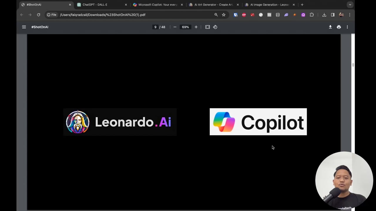Click the red slash extension icon
This screenshot has height=211, width=376.
click(252, 15)
